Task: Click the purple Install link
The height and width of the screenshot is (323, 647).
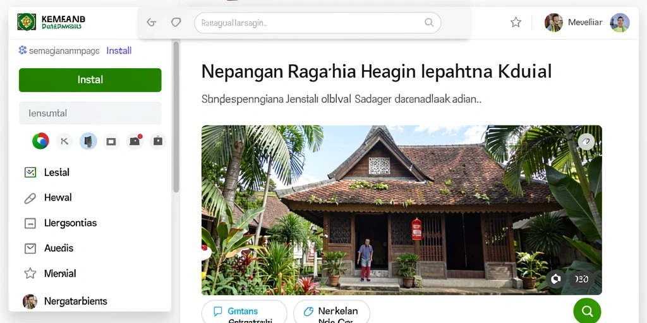Action: pos(119,50)
